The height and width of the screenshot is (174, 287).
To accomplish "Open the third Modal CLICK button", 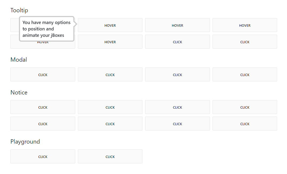I will (177, 74).
